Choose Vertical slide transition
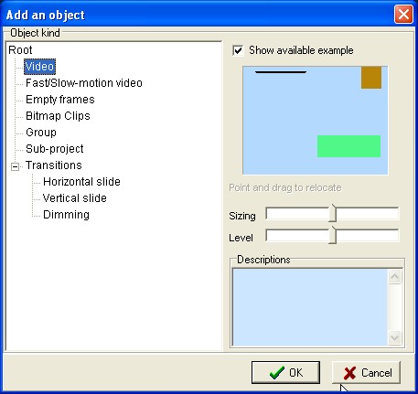 click(x=75, y=198)
